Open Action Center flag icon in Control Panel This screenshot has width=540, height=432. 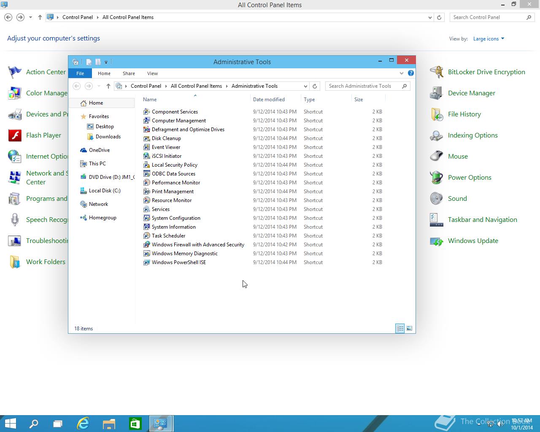pos(15,72)
